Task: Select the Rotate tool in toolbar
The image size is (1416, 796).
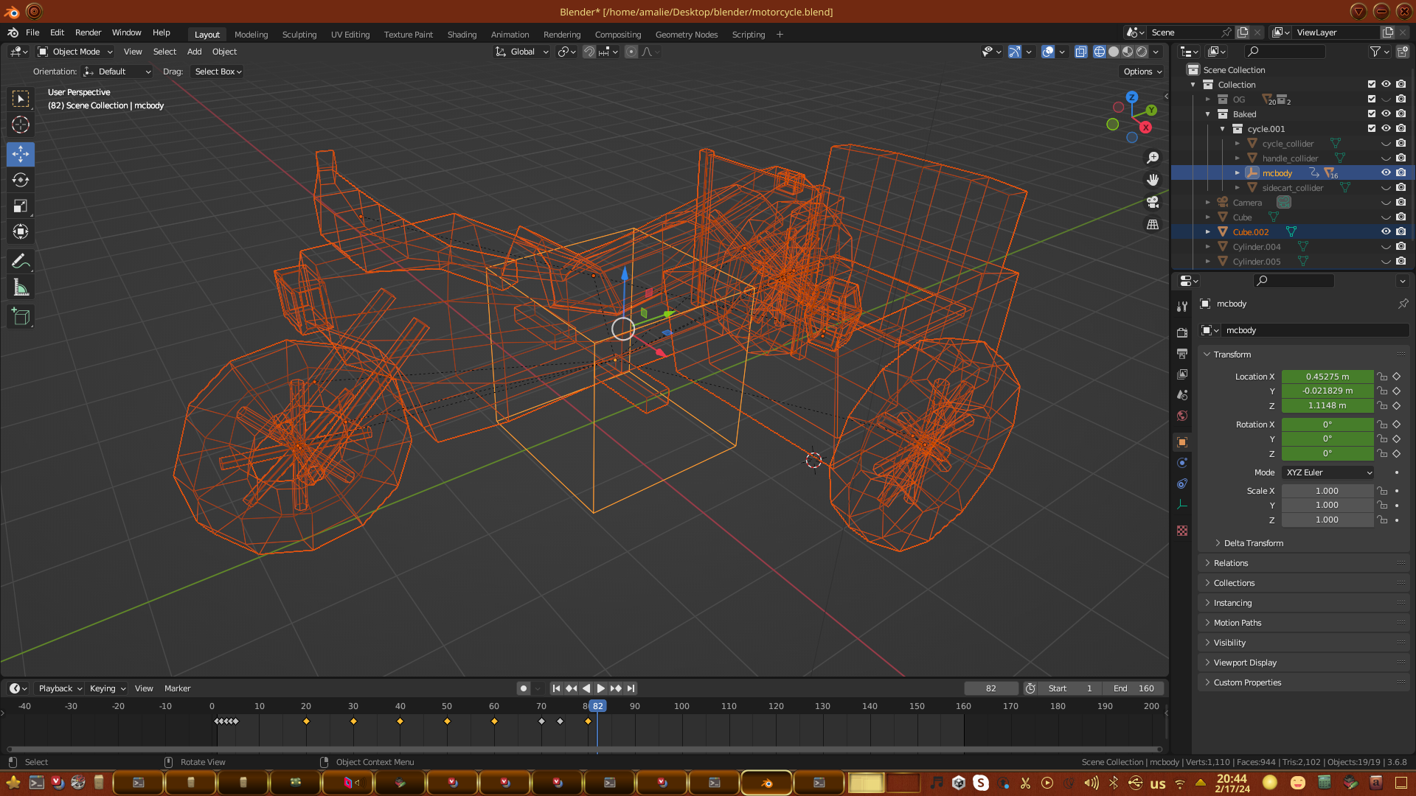Action: click(x=21, y=181)
